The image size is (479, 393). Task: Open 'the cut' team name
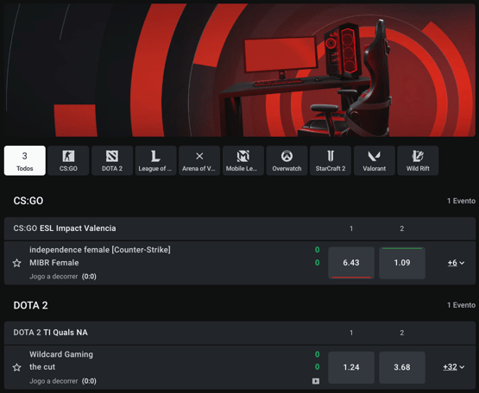42,367
